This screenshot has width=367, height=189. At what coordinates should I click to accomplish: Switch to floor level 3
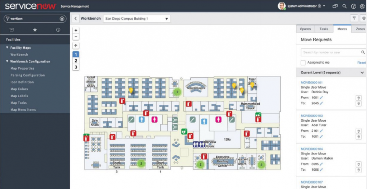pos(76,67)
